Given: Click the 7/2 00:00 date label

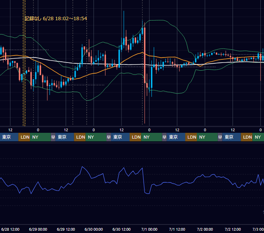Looking at the screenshot, I should click(x=205, y=229).
